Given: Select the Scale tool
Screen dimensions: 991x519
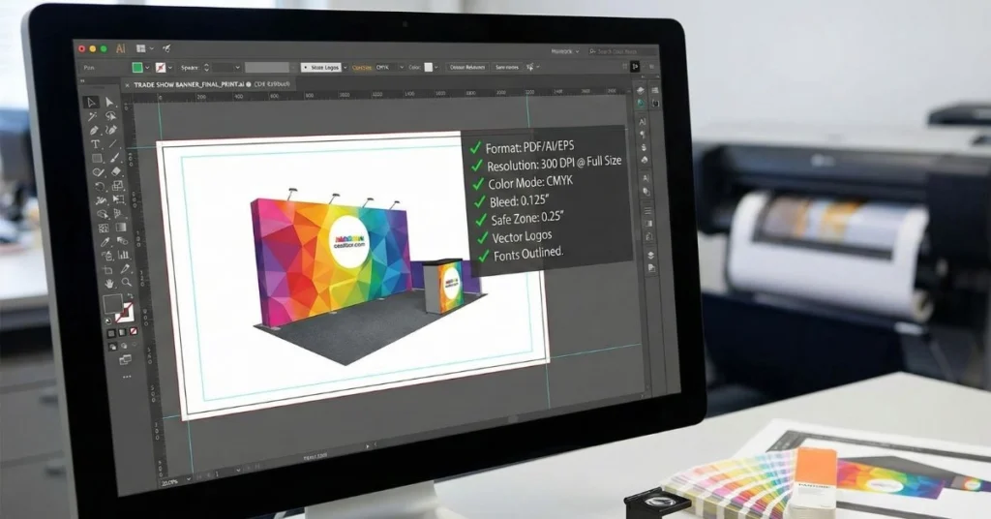Looking at the screenshot, I should [117, 185].
